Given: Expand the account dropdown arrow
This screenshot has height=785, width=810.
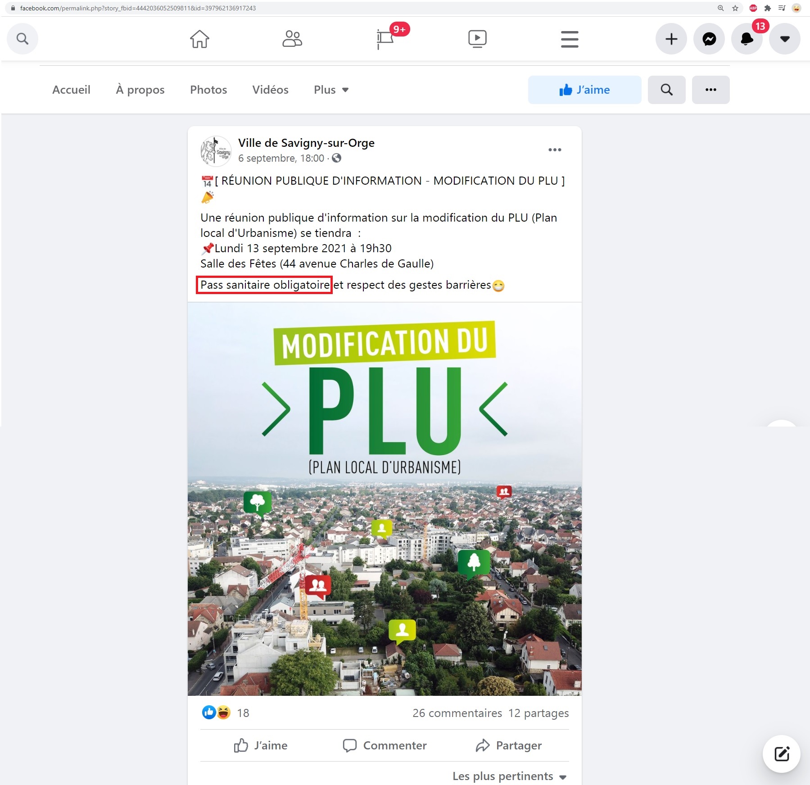Looking at the screenshot, I should tap(784, 39).
